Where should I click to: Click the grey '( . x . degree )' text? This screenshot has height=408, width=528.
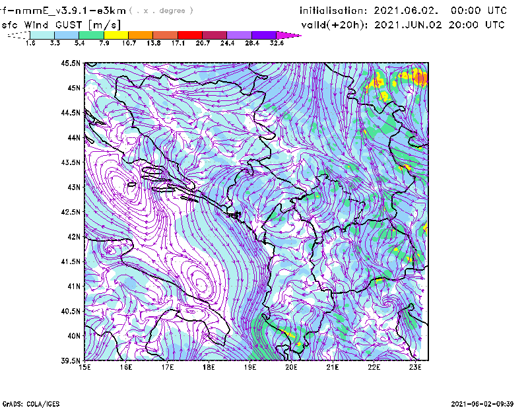pos(161,11)
